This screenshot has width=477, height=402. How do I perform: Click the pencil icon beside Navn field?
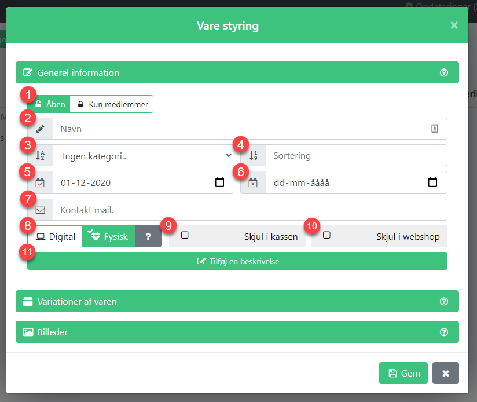40,129
